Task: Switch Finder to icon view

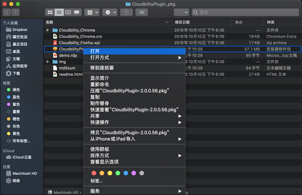Action: pos(50,12)
